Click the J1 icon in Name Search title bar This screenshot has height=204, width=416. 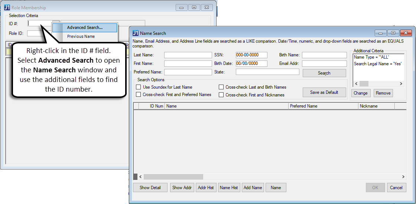pyautogui.click(x=135, y=33)
